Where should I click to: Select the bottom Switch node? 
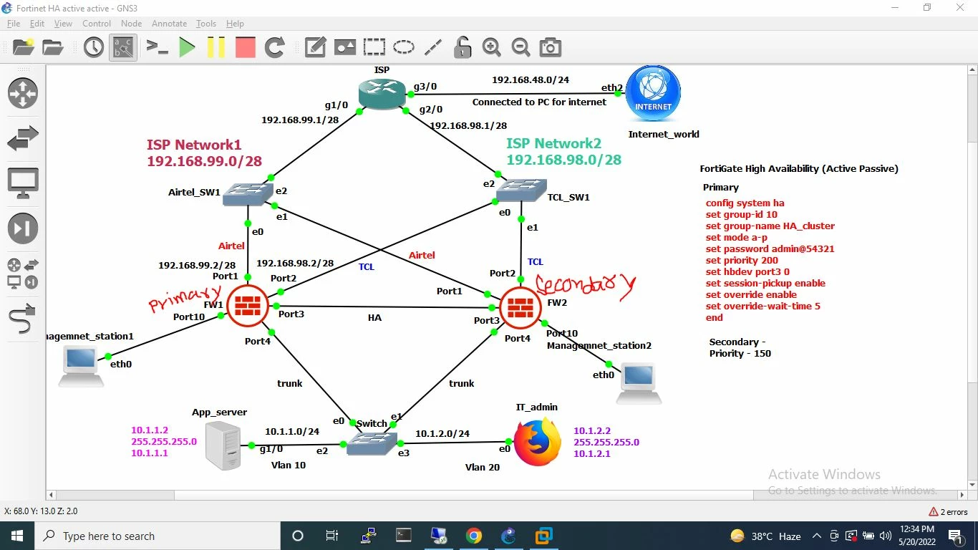point(372,443)
